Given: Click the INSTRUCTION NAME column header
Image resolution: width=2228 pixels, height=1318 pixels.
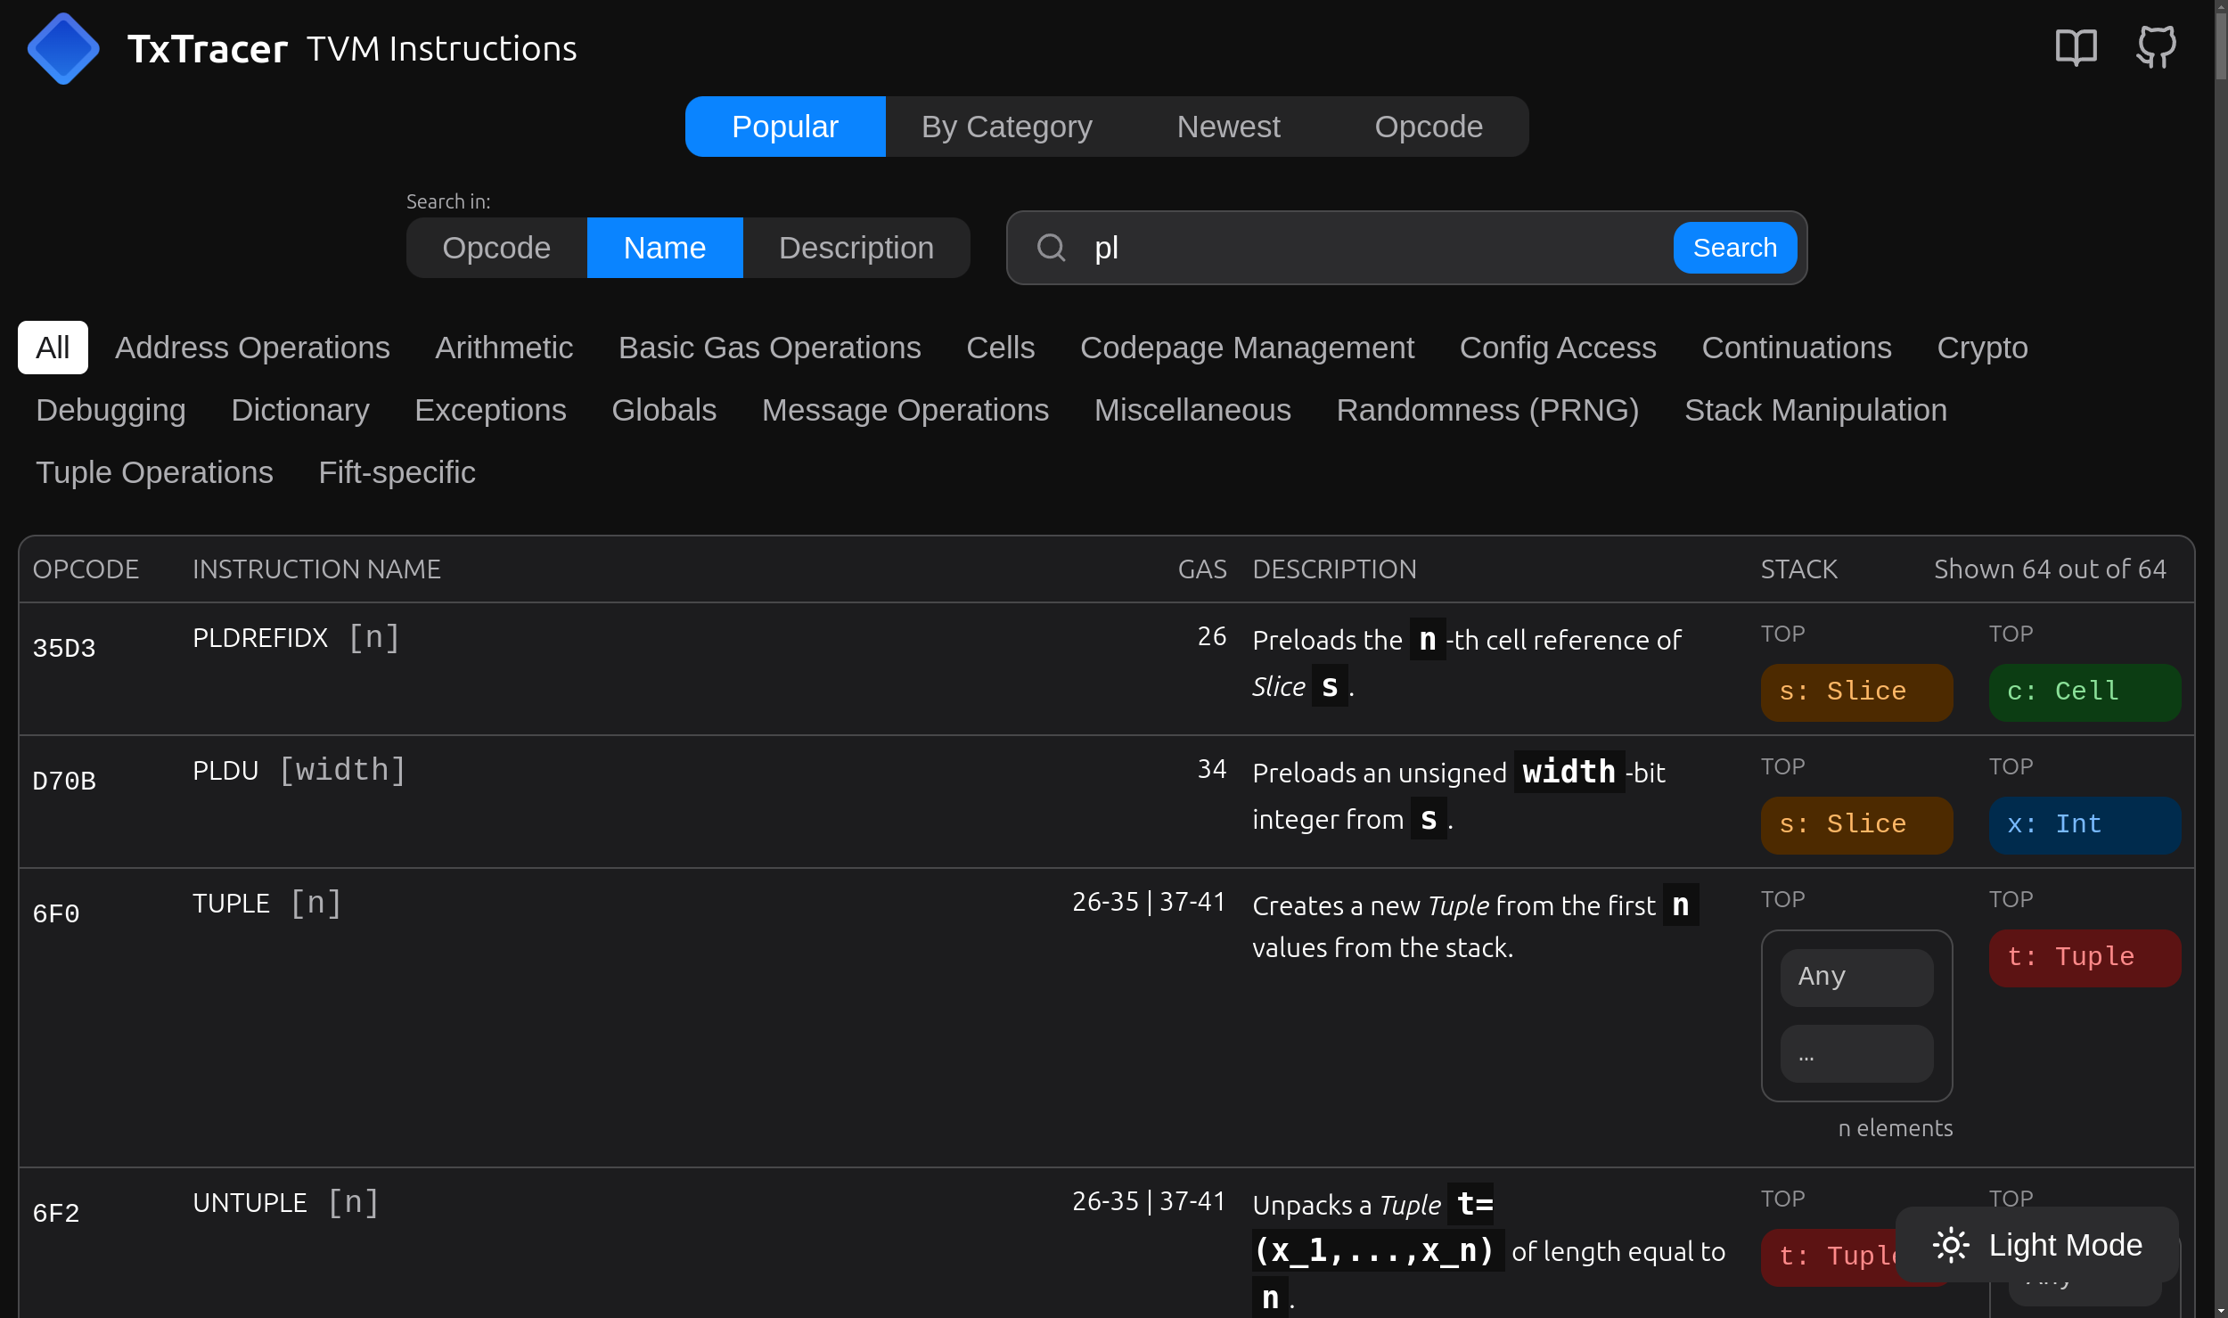Looking at the screenshot, I should (x=316, y=569).
